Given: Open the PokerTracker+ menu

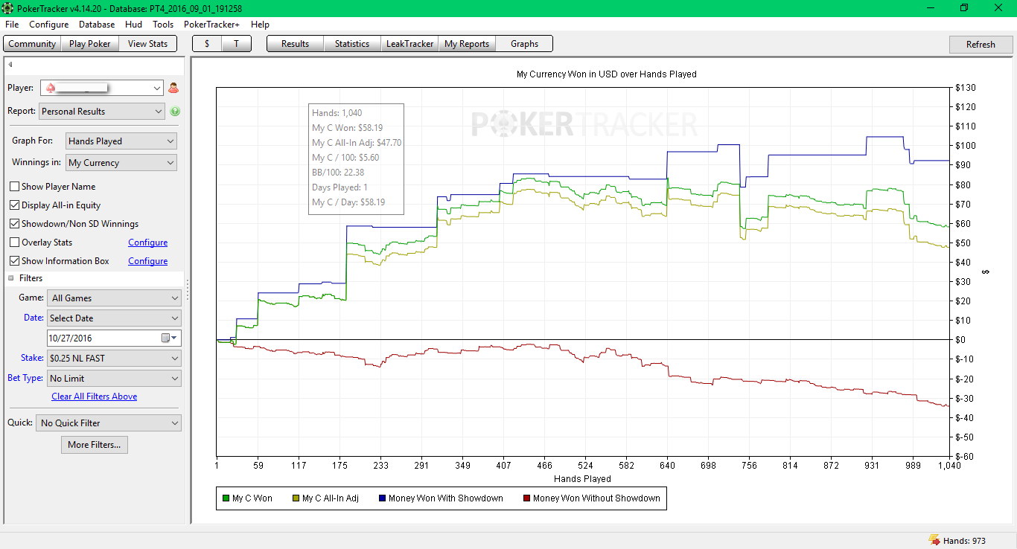Looking at the screenshot, I should [213, 25].
